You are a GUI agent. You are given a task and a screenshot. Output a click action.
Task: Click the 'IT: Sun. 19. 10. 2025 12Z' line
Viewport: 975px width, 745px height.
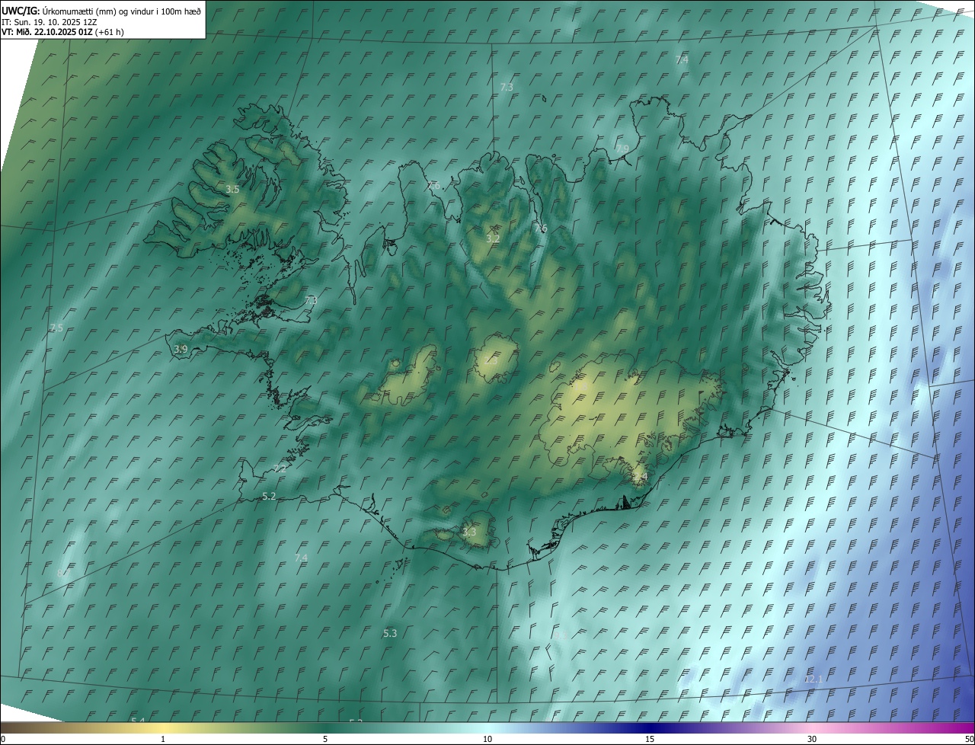pos(51,21)
